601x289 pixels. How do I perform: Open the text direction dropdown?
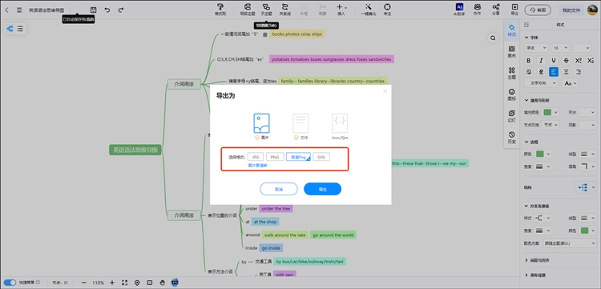tap(541, 83)
